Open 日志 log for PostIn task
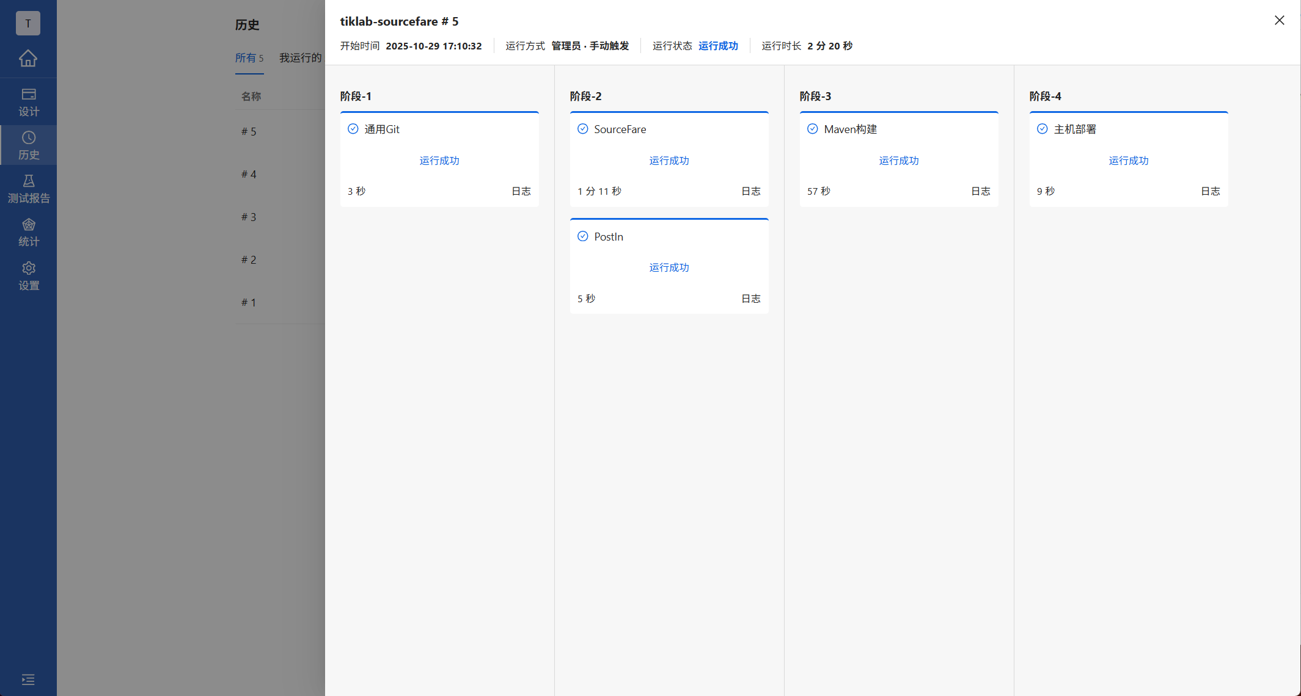 pos(750,299)
